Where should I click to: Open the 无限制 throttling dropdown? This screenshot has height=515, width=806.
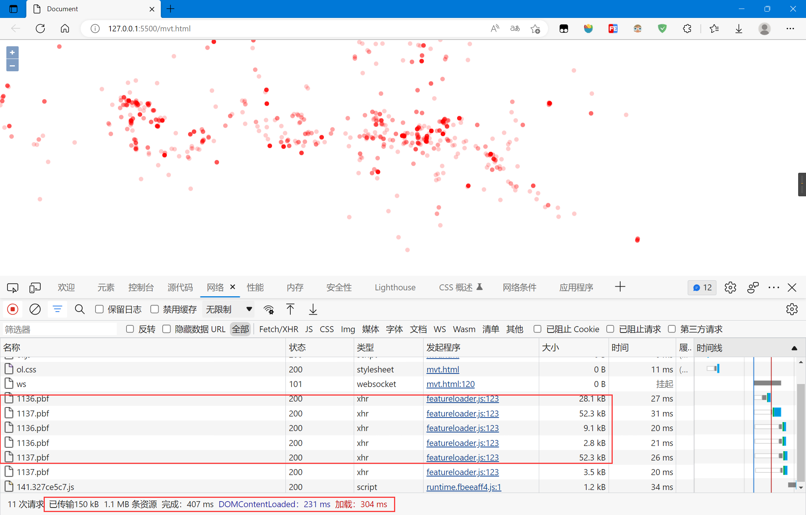(228, 309)
